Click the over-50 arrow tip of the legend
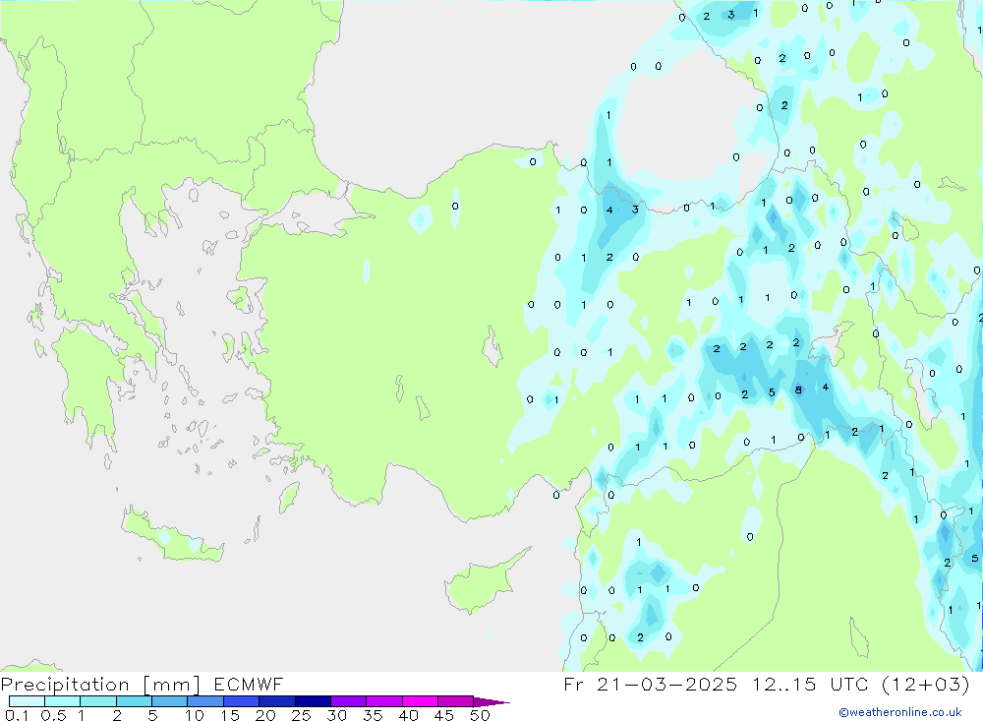Viewport: 983px width, 721px height. [x=492, y=701]
